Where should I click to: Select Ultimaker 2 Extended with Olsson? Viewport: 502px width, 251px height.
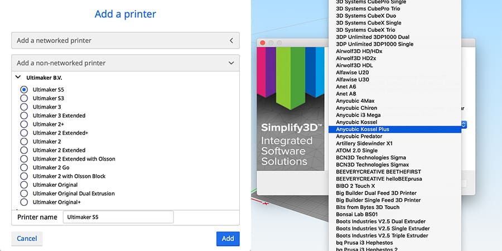(x=24, y=159)
